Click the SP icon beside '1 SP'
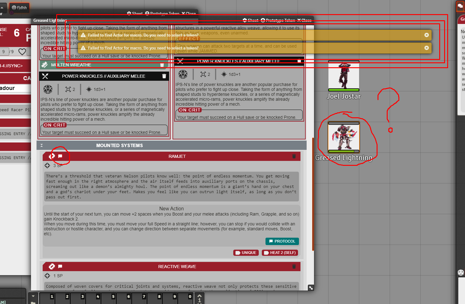The image size is (465, 304). point(47,276)
